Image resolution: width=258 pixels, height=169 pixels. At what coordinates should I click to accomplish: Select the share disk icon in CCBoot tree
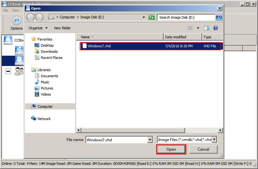[19, 51]
